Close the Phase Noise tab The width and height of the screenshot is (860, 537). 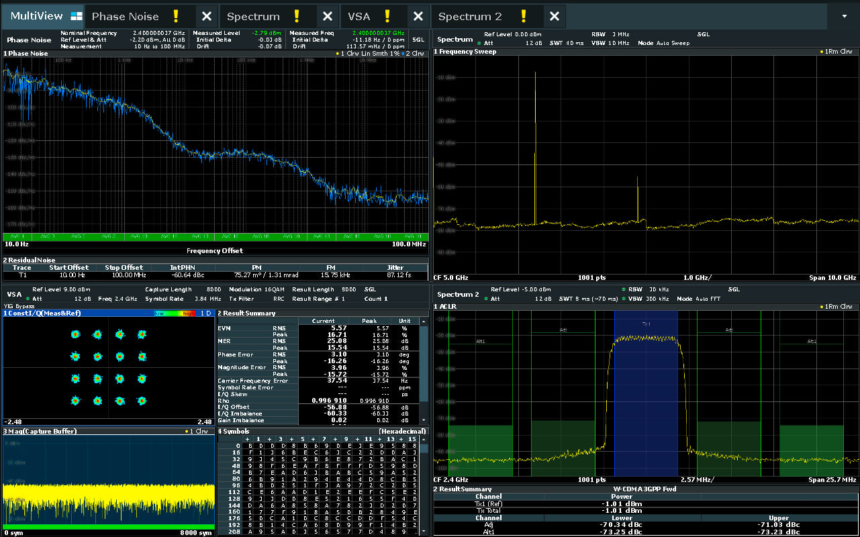tap(207, 16)
